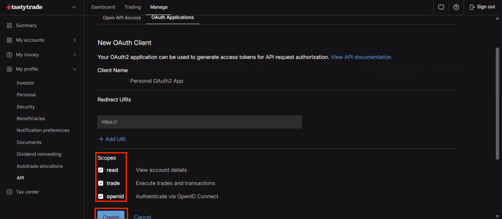
Task: Open the Security settings page
Action: (x=26, y=107)
